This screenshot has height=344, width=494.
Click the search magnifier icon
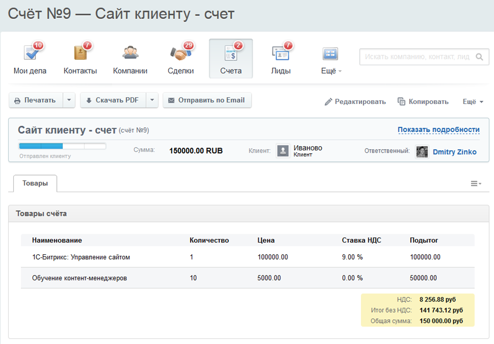(x=479, y=57)
